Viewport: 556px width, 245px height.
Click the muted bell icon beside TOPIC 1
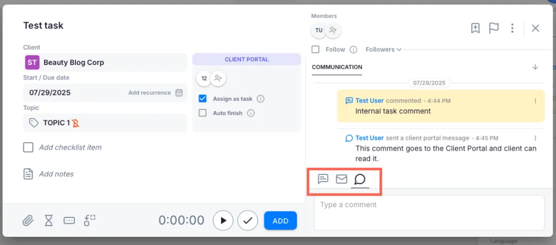75,123
